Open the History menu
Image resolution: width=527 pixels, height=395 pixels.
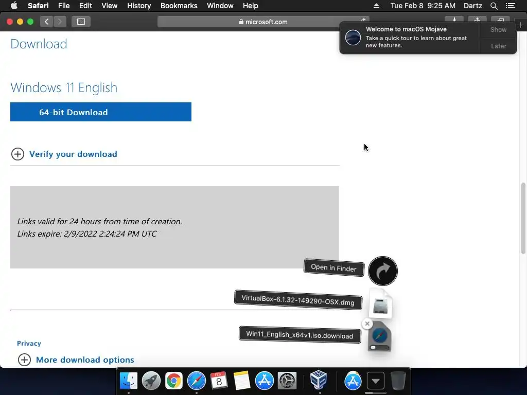point(139,6)
